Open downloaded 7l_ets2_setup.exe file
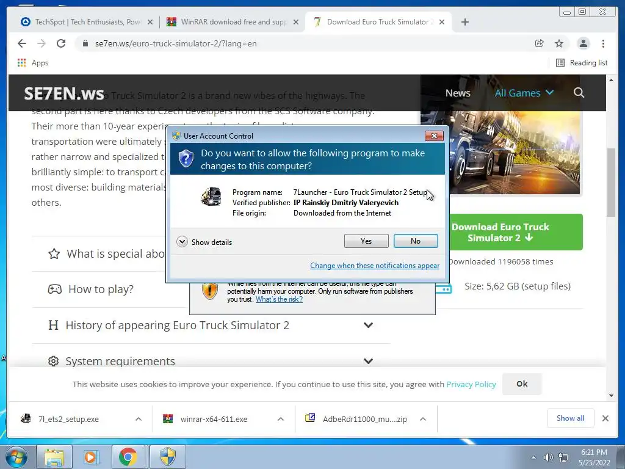 coord(68,419)
